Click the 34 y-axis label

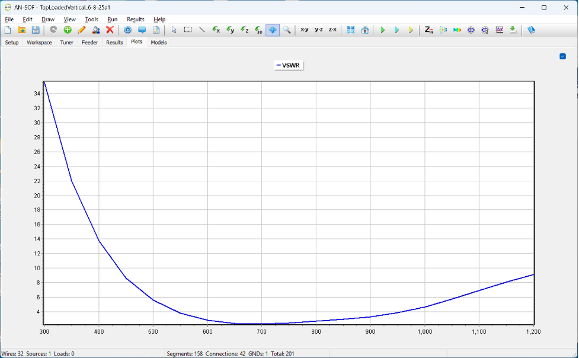(x=37, y=94)
